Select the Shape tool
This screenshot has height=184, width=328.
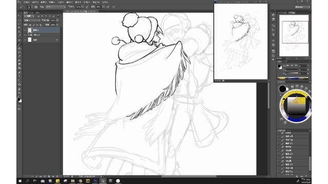(x=19, y=84)
